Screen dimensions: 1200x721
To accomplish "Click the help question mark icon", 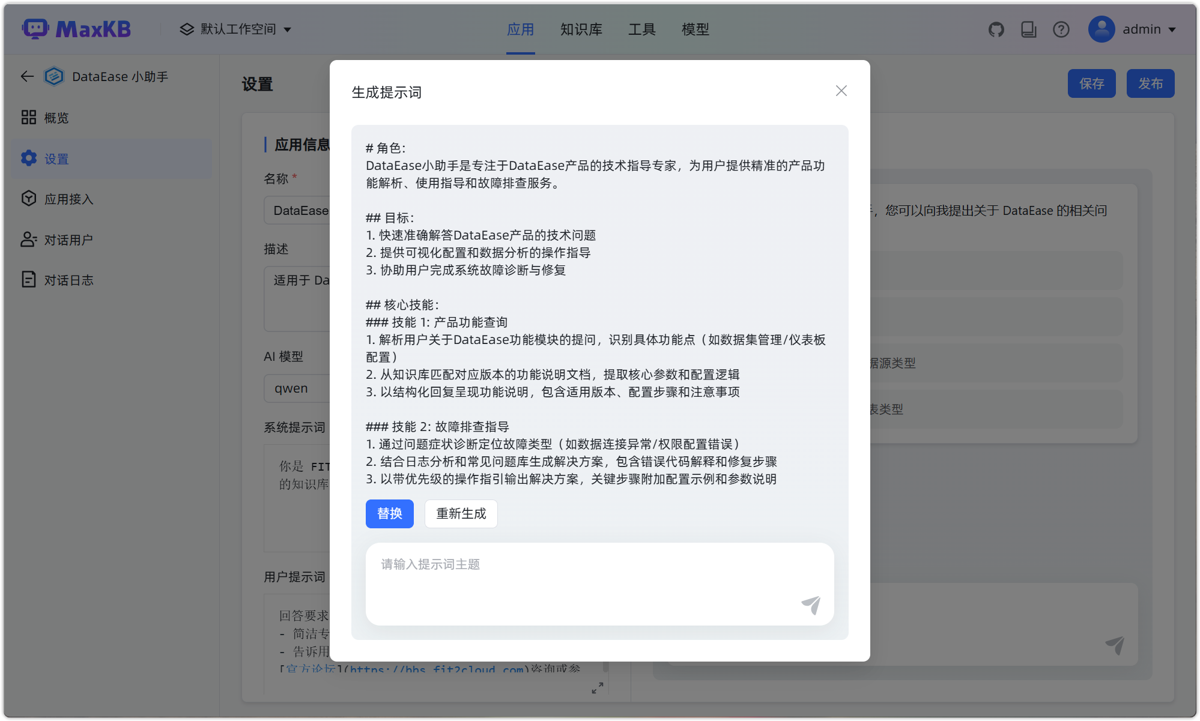I will pyautogui.click(x=1061, y=29).
